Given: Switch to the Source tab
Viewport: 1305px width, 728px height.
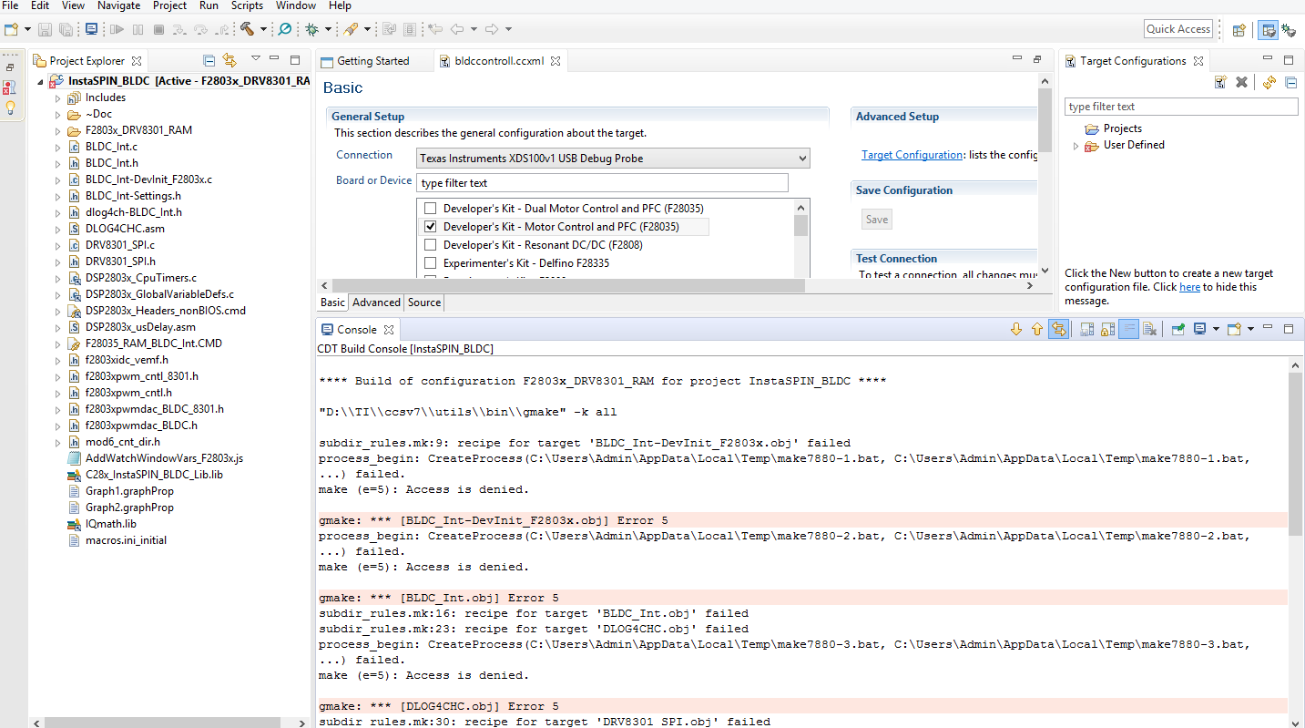Looking at the screenshot, I should click(424, 302).
